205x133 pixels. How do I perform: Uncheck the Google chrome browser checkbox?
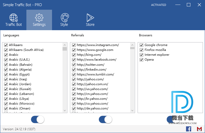point(141,45)
